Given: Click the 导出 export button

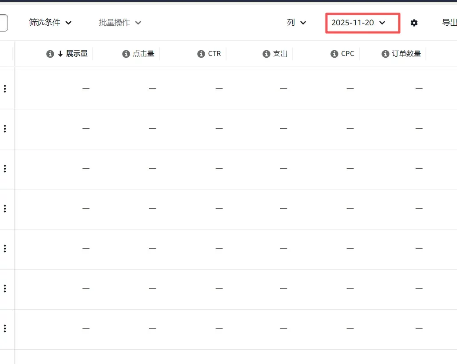Looking at the screenshot, I should [449, 23].
